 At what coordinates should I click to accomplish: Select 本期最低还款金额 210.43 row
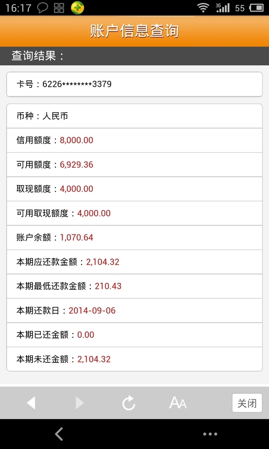coord(134,286)
